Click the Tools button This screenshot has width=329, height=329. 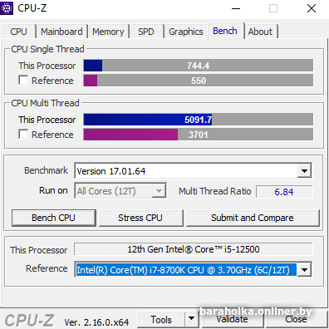point(161,320)
